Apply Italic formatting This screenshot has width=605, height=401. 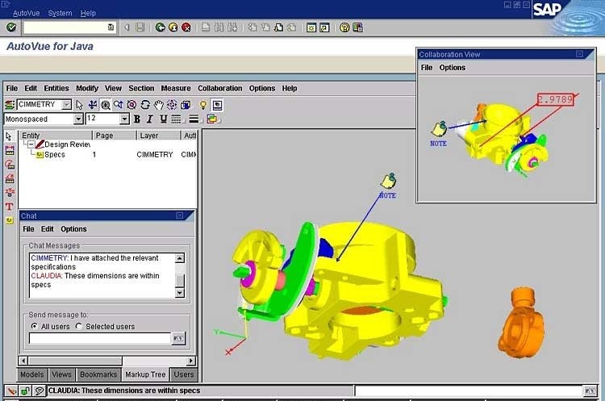tap(150, 119)
